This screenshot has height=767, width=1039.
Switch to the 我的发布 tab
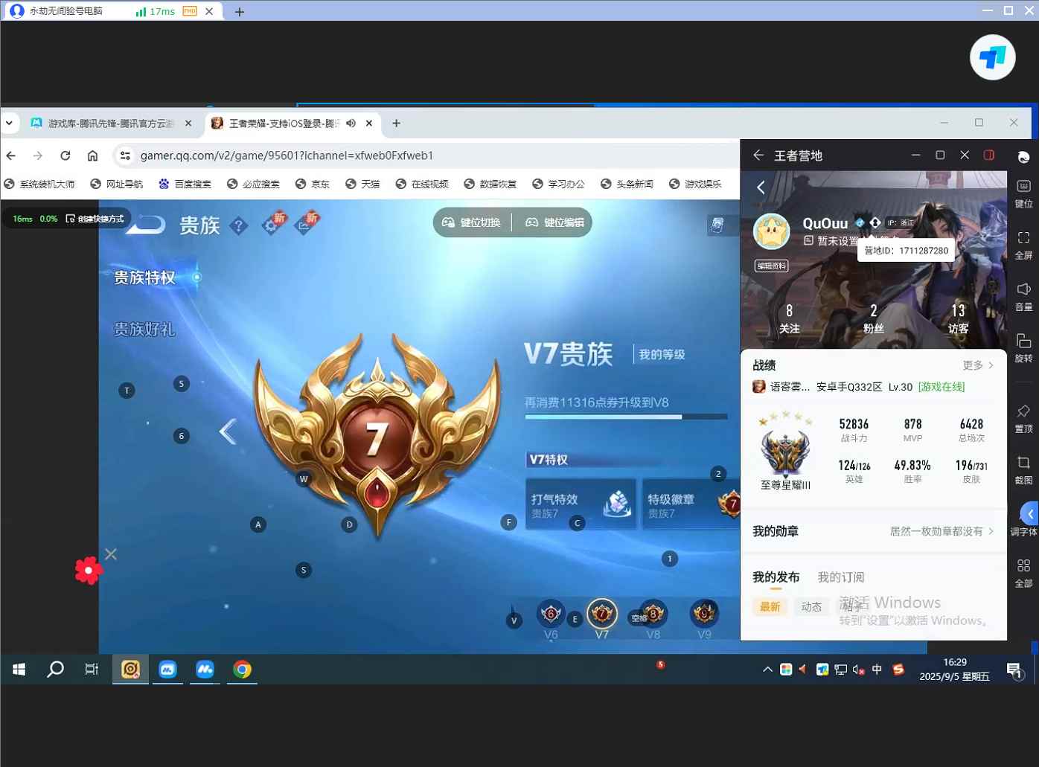[x=776, y=577]
